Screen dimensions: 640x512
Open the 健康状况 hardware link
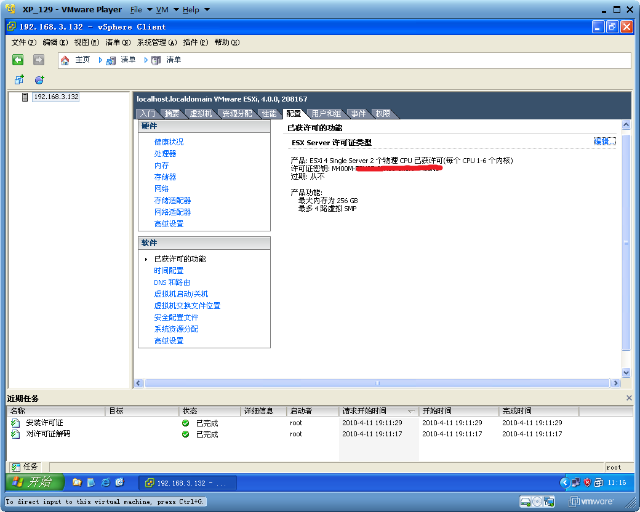pyautogui.click(x=169, y=142)
